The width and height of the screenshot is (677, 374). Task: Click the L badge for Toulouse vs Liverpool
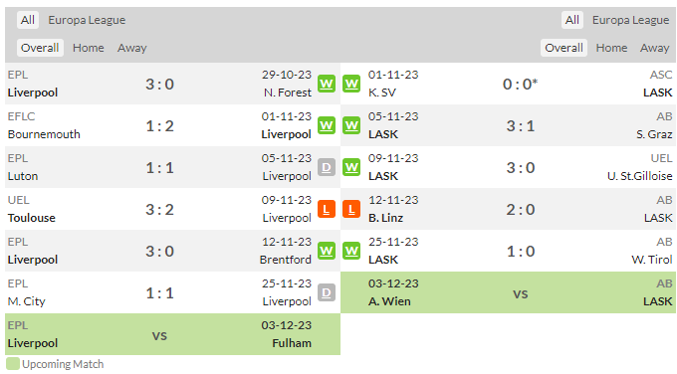click(x=327, y=209)
